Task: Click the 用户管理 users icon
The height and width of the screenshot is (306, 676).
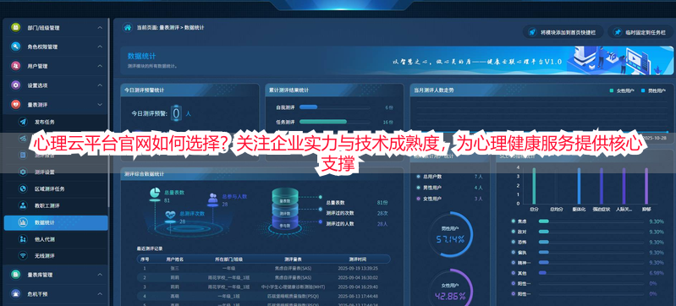Action: 15,66
